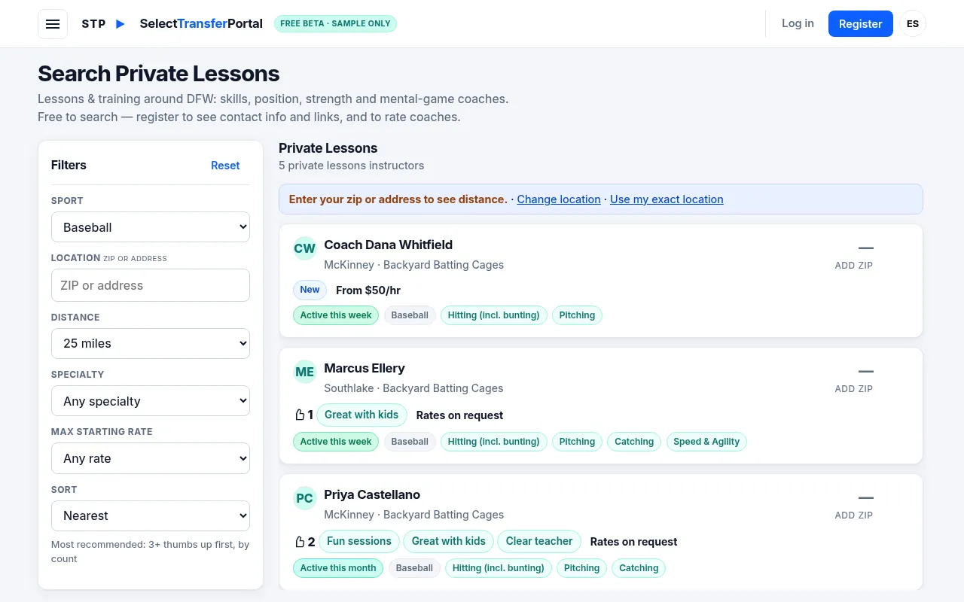Click the Pitching tag on Dana Whitfield's card
This screenshot has height=602, width=964.
[x=577, y=315]
